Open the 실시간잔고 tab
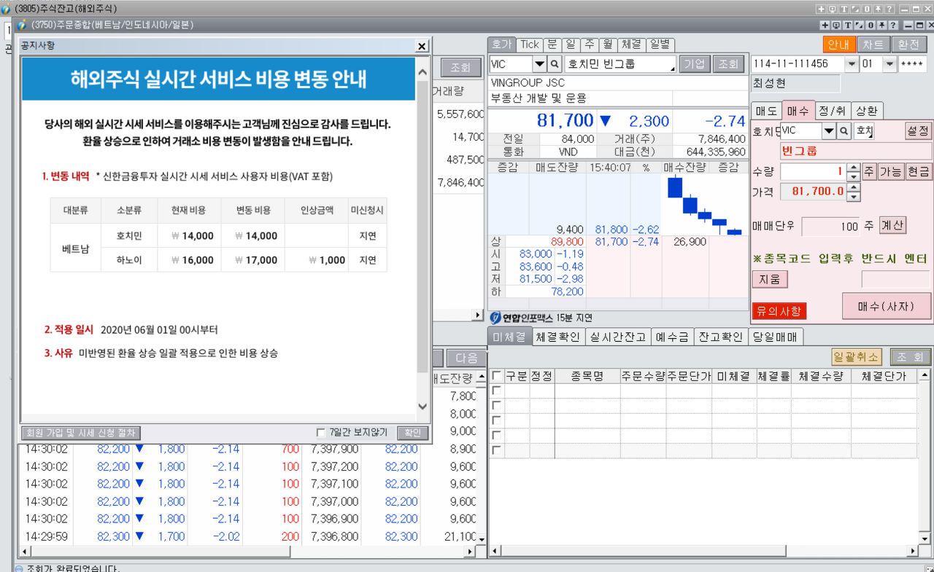934x572 pixels. 617,337
